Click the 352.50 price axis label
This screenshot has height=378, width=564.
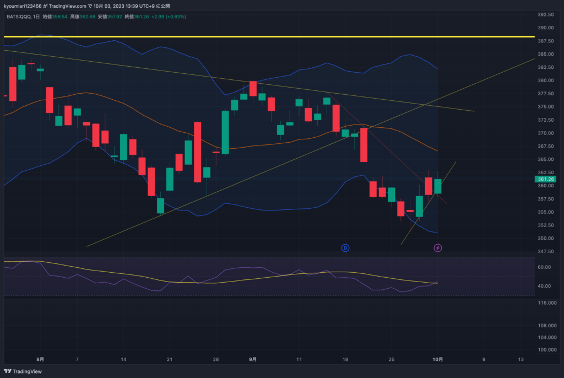point(546,225)
